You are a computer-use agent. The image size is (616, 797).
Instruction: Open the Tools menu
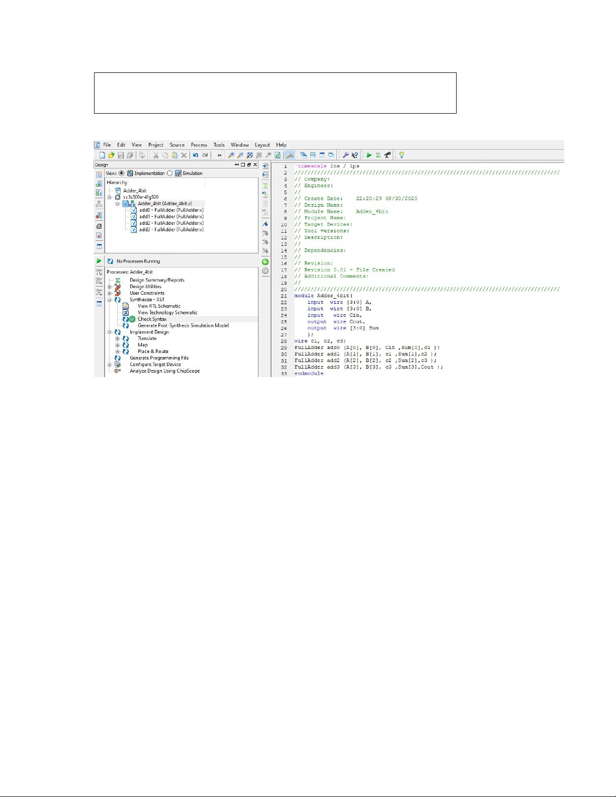219,145
